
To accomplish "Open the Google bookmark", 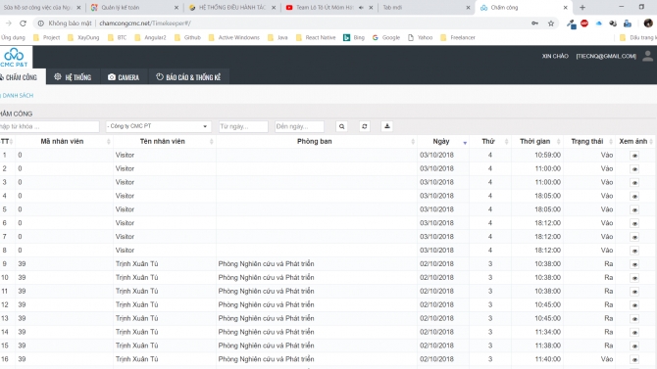I will point(386,37).
